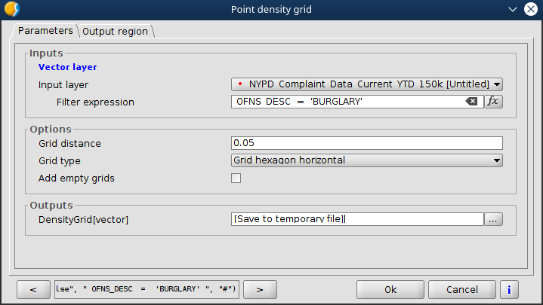Go to previous command with < button
The height and width of the screenshot is (305, 543).
(x=33, y=289)
